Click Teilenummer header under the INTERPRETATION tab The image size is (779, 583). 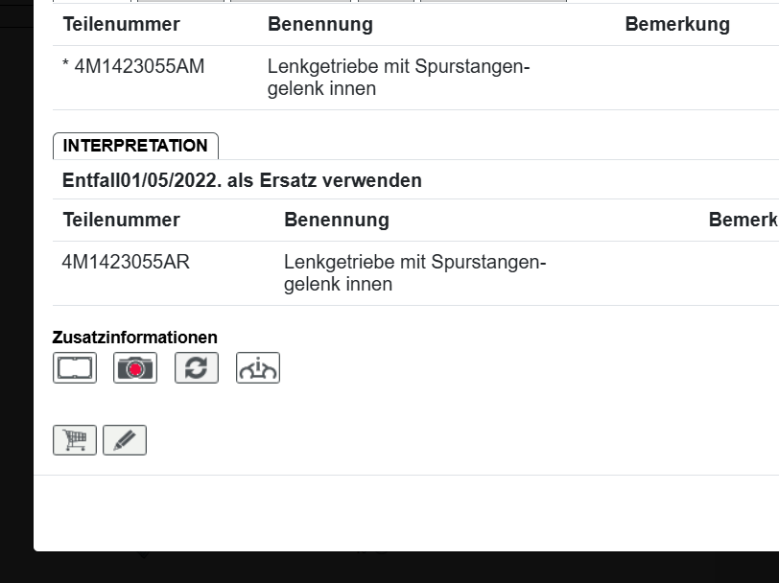pyautogui.click(x=121, y=220)
